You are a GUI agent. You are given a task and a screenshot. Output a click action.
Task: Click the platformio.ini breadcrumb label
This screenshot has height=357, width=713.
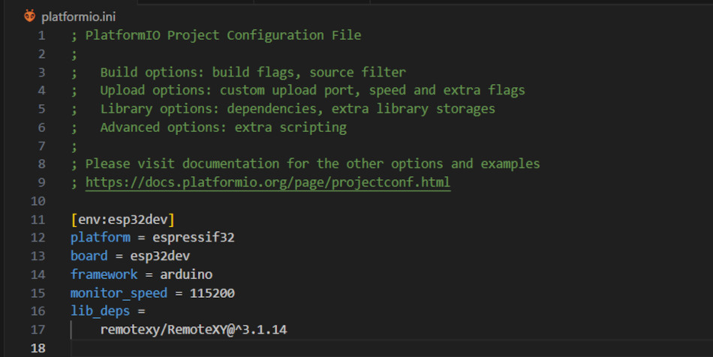pyautogui.click(x=78, y=17)
